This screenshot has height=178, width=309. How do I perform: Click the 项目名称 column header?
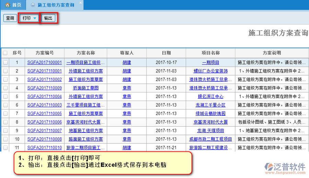[x=210, y=53]
